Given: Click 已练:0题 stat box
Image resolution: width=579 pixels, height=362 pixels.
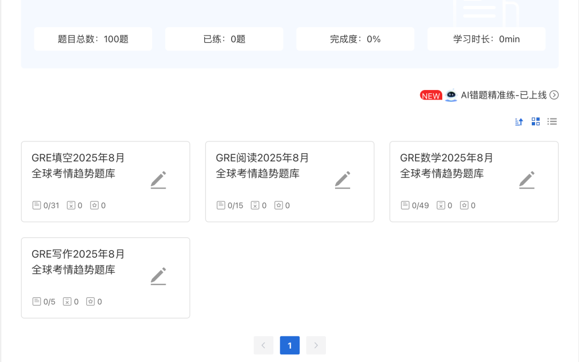Looking at the screenshot, I should [224, 39].
